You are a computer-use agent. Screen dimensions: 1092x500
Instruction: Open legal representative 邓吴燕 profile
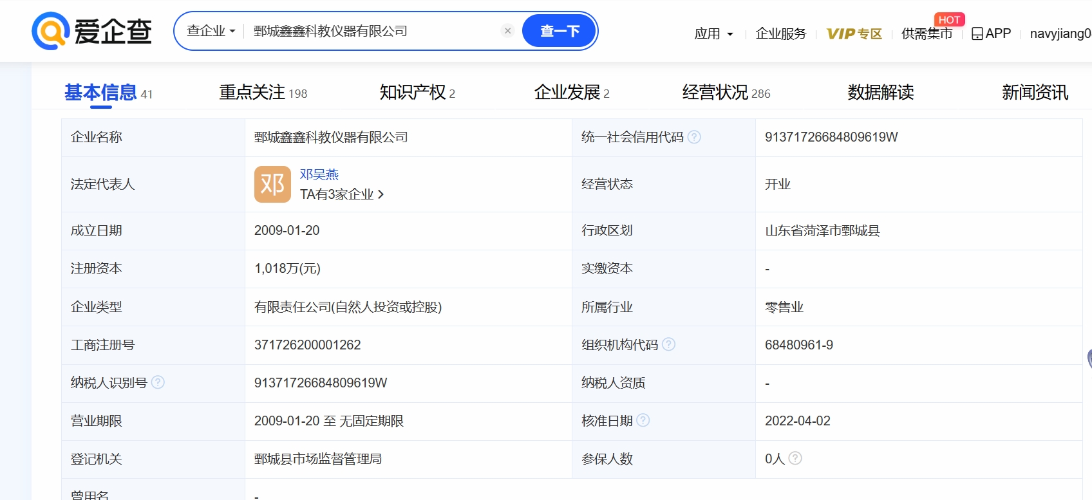tap(319, 174)
